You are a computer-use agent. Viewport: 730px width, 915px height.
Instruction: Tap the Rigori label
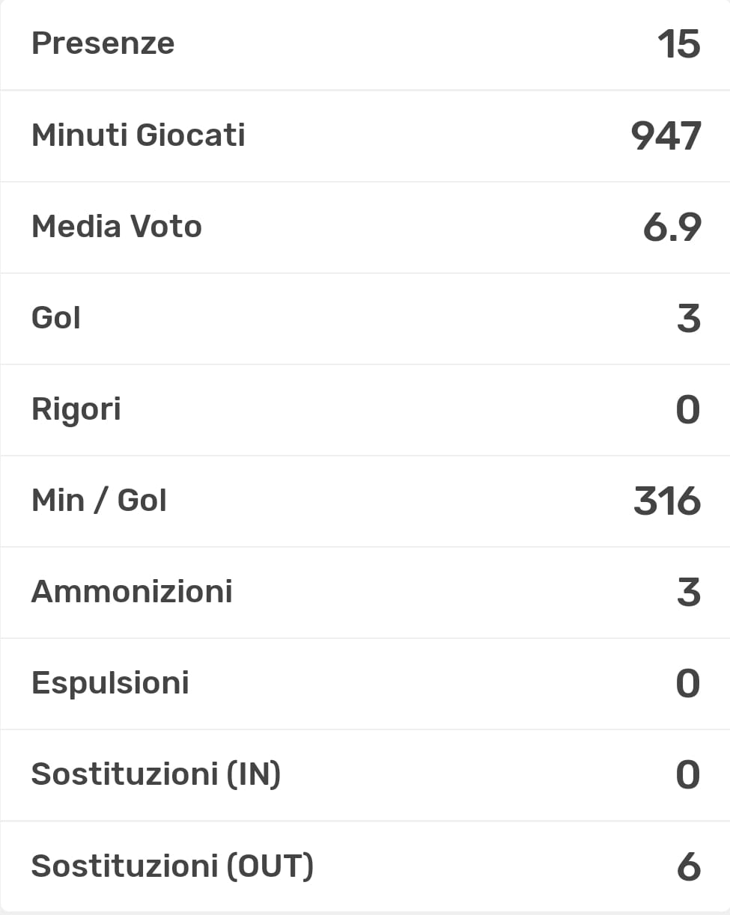[76, 410]
